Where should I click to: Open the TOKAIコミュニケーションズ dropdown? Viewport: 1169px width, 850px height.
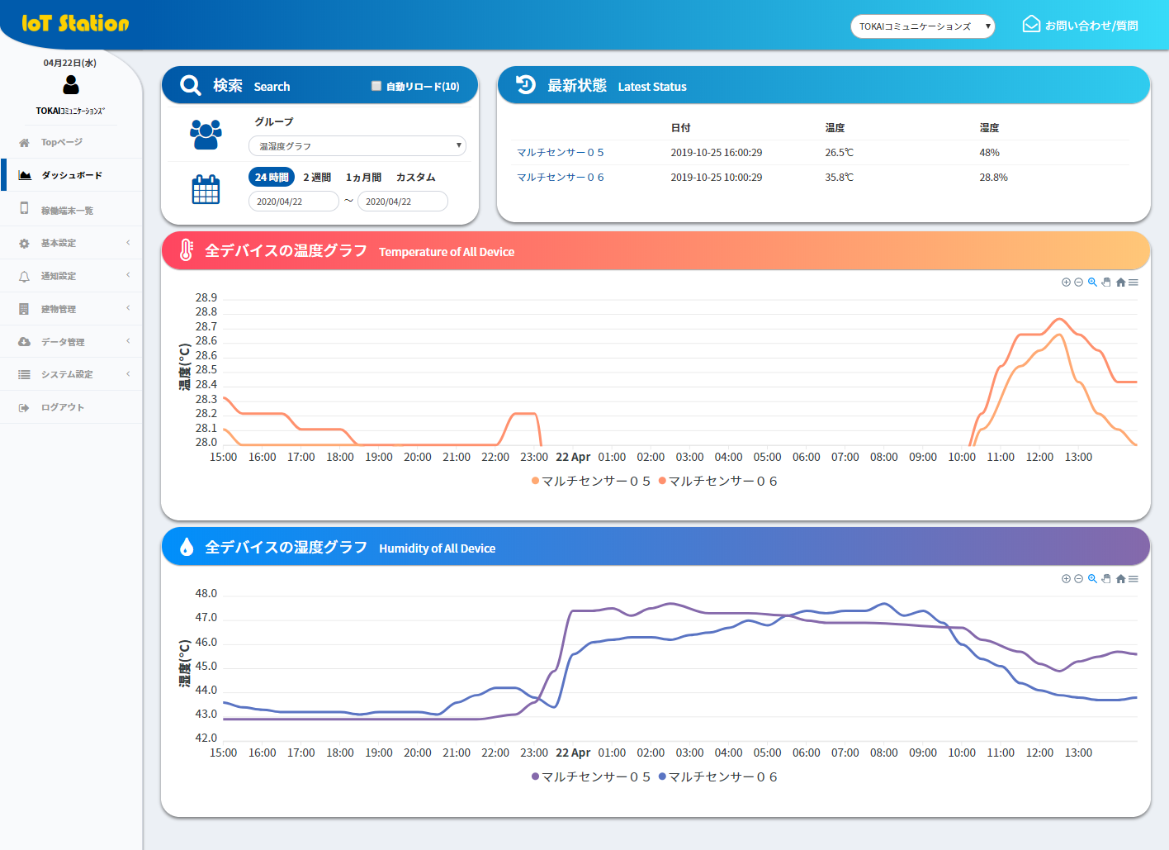[x=922, y=26]
